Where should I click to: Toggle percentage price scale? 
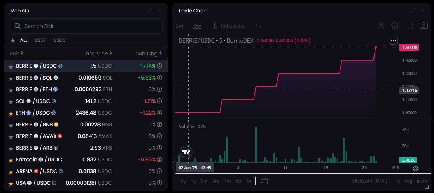point(398,181)
